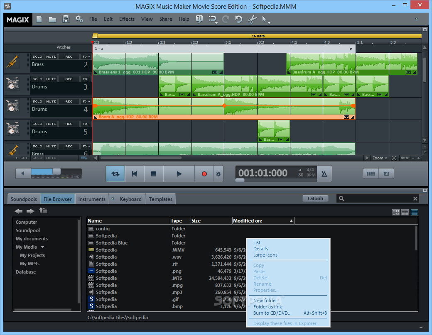Image resolution: width=432 pixels, height=335 pixels.
Task: Select the mouse pointer mode tool
Action: click(x=264, y=19)
